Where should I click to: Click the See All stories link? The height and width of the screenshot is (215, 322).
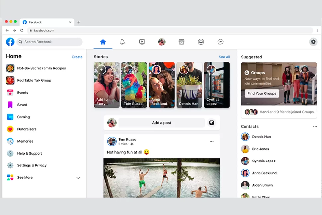224,57
